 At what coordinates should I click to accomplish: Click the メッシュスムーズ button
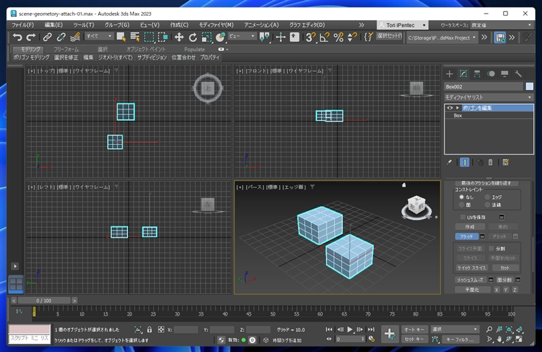tap(470, 280)
